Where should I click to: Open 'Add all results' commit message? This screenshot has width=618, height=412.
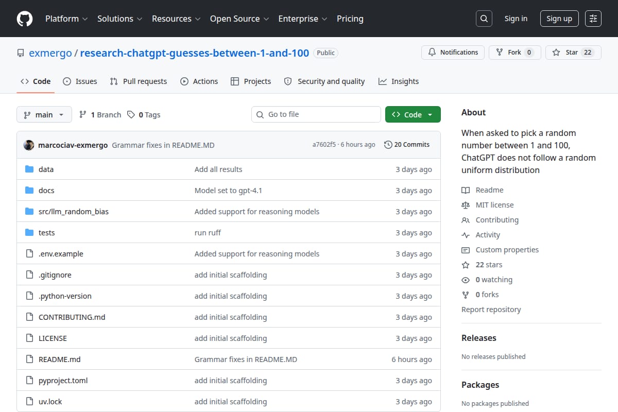[218, 169]
